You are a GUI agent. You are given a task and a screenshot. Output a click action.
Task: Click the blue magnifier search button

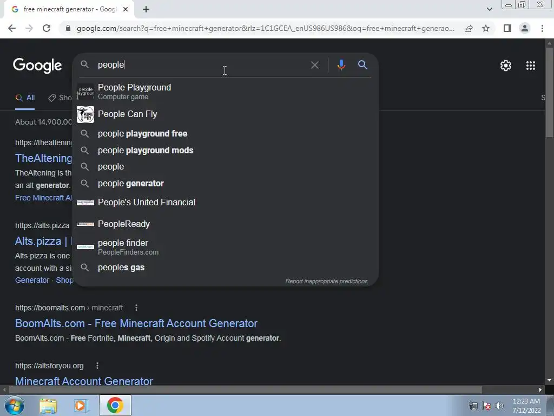pos(363,65)
